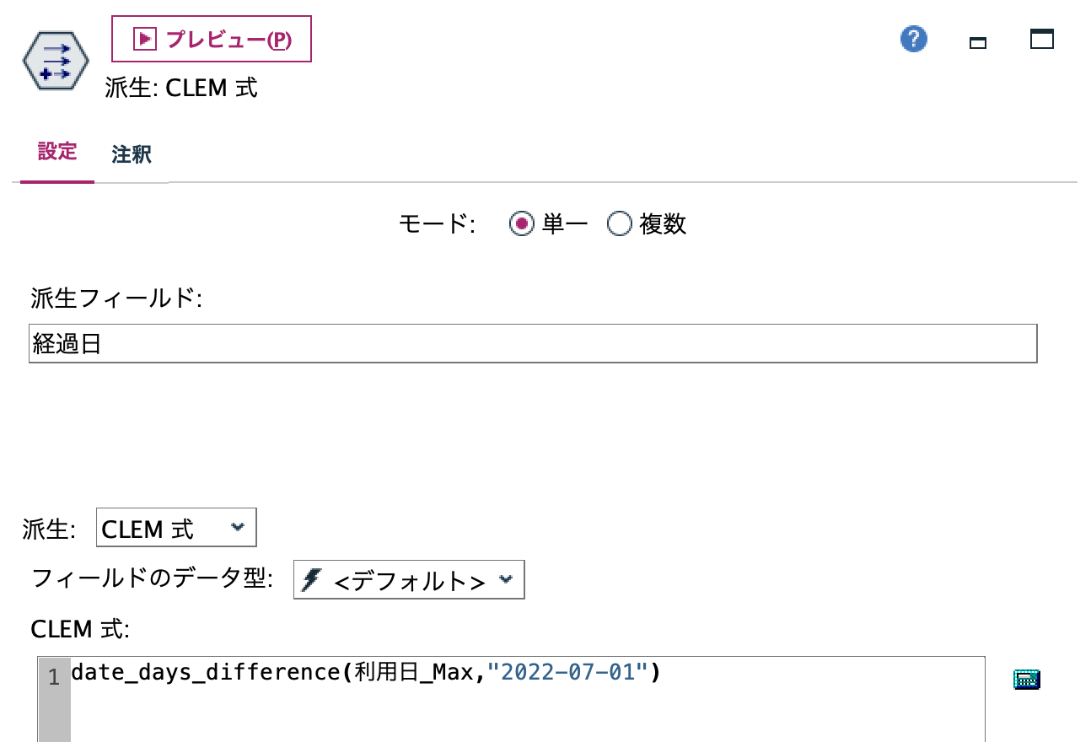Open the help via the blue question mark icon
Viewport: 1091px width, 742px height.
[912, 39]
